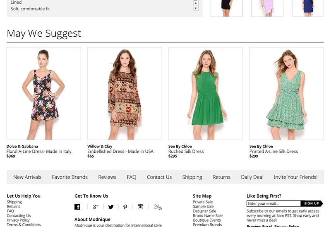
Task: Open Brand Name Sale link
Action: click(x=208, y=215)
